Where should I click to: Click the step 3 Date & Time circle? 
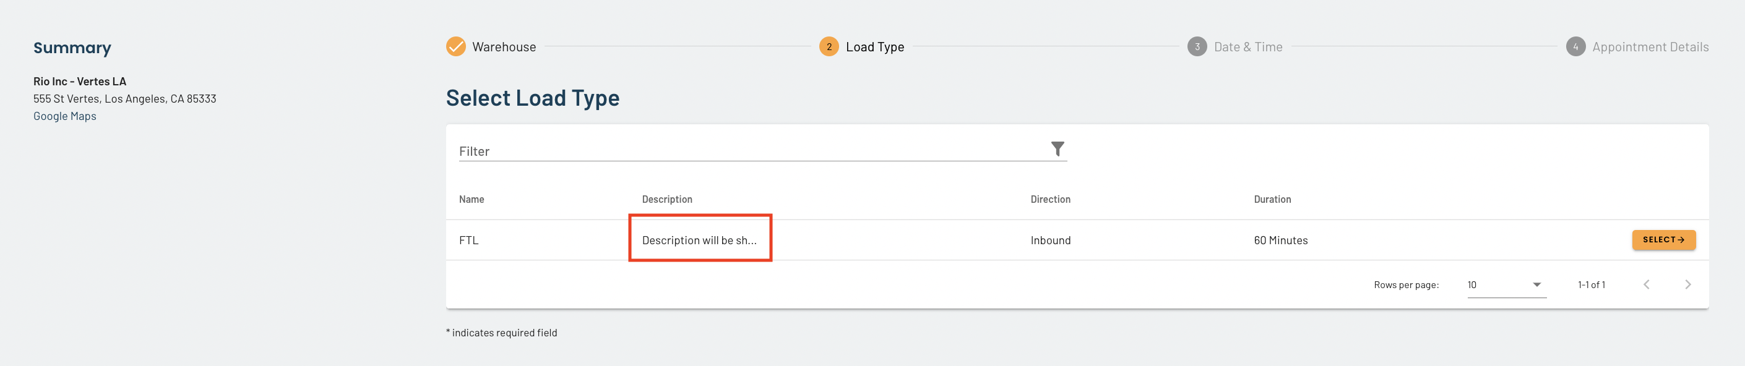click(x=1197, y=47)
